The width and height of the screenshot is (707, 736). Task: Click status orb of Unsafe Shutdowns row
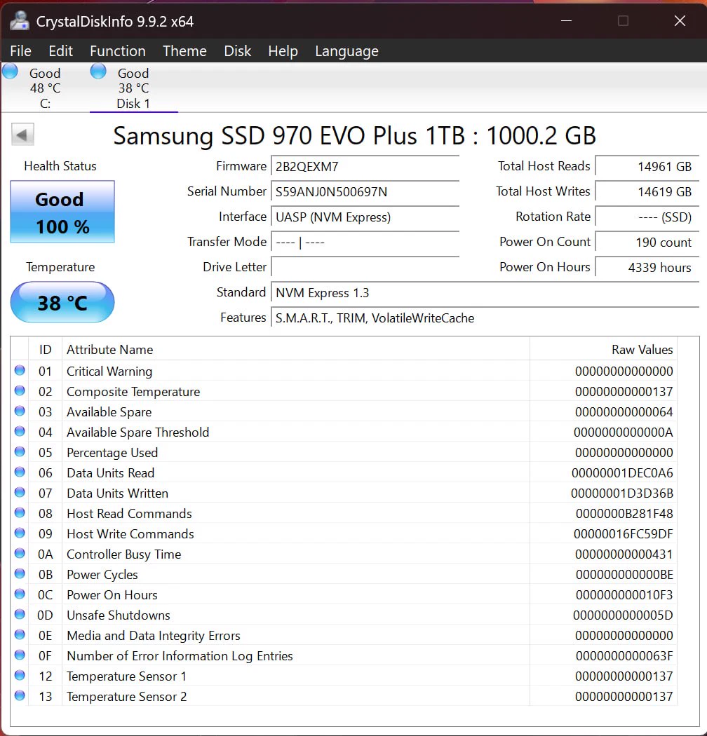pos(20,614)
